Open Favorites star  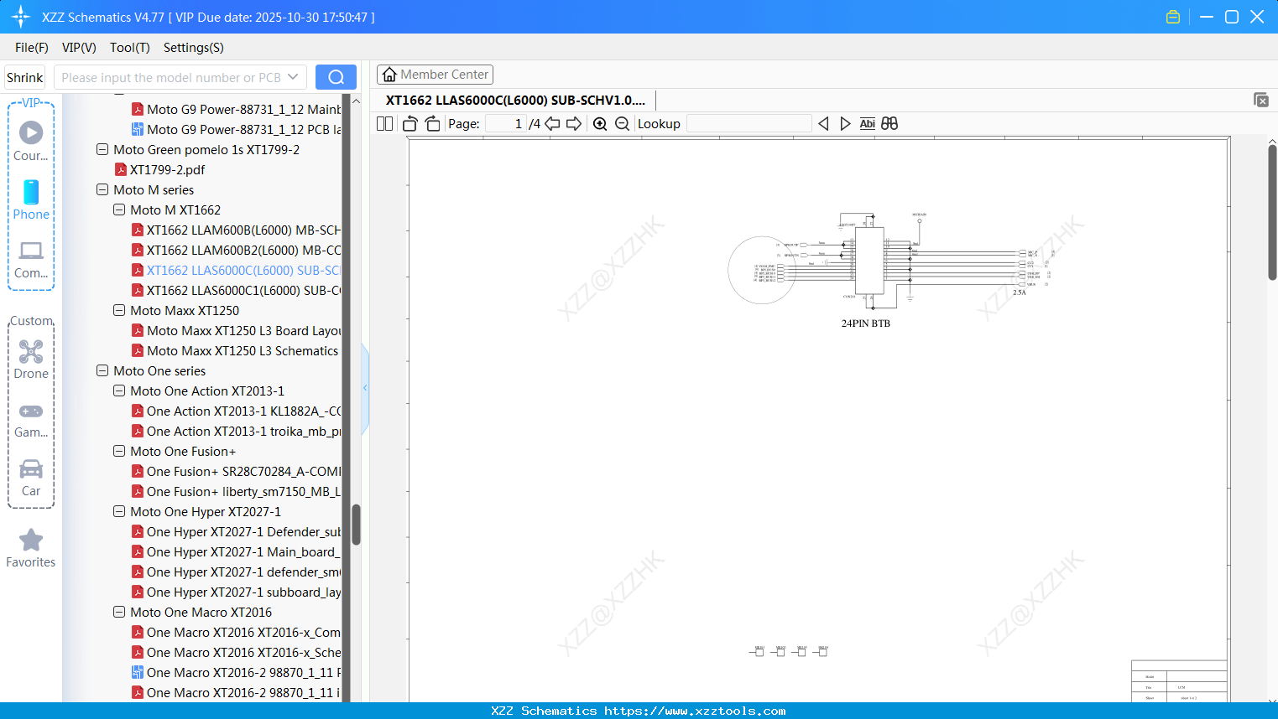(x=31, y=548)
